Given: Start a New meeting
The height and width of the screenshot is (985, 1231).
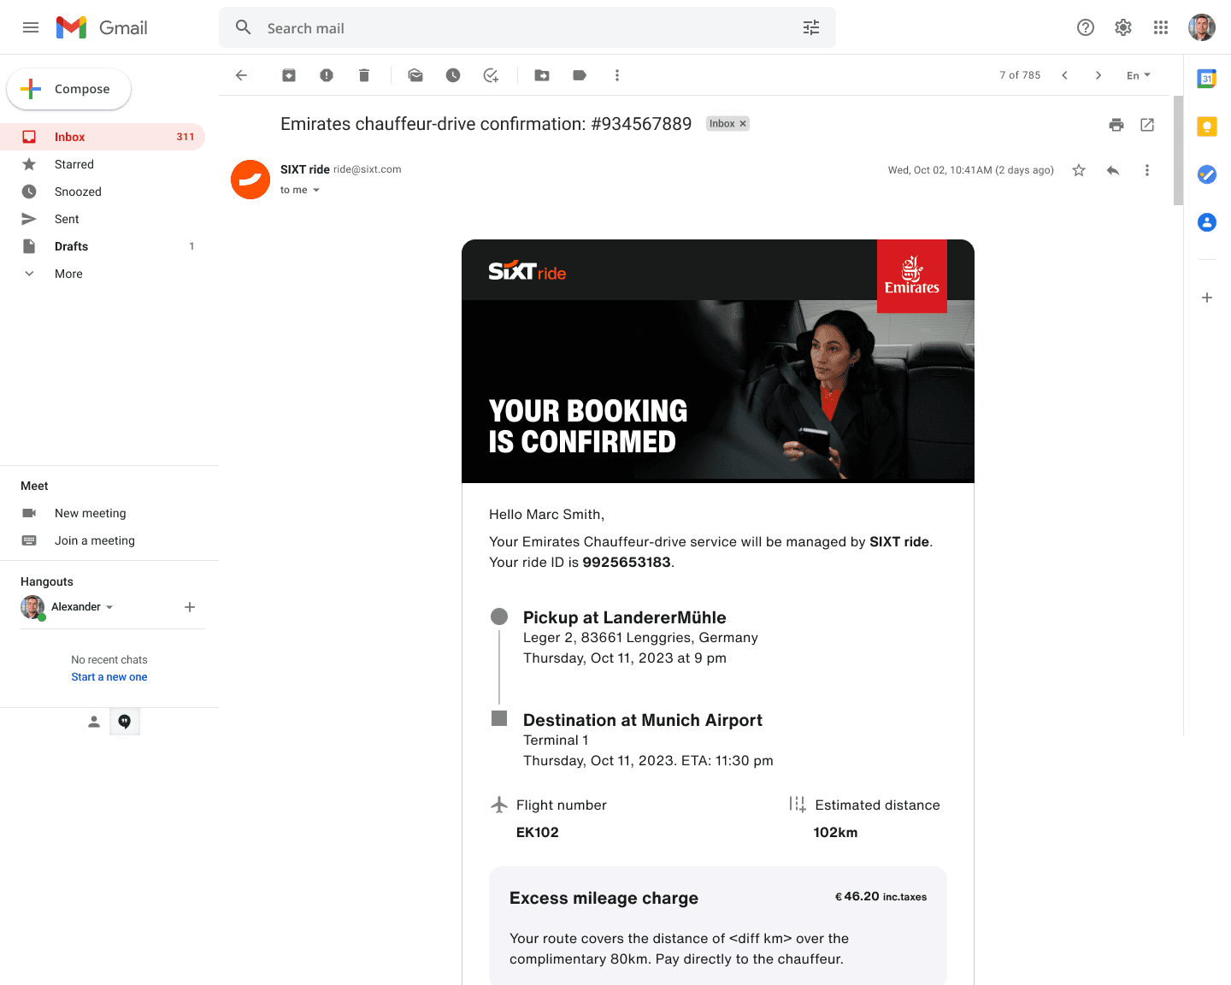Looking at the screenshot, I should click(90, 513).
